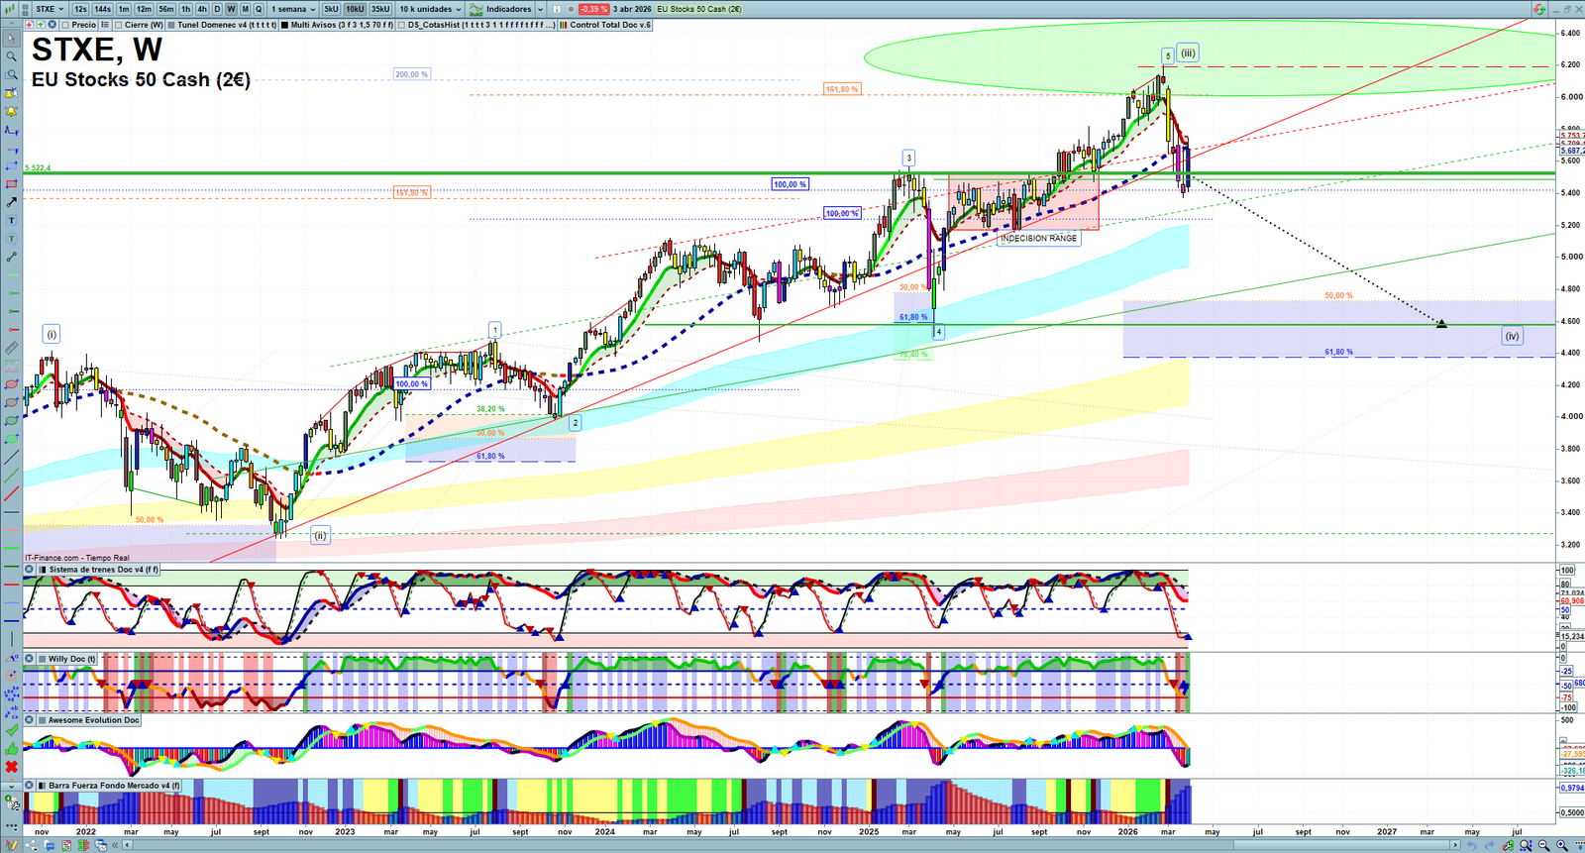1585x853 pixels.
Task: Select the green diagonal trend line tool
Action: [x=11, y=476]
